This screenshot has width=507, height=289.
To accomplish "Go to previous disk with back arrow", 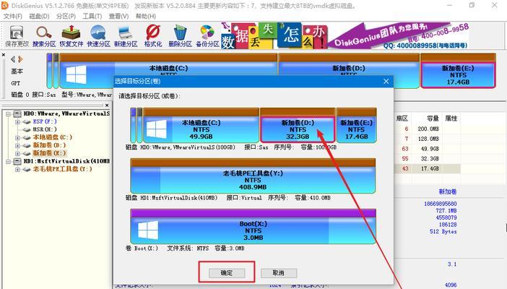I will [13, 59].
